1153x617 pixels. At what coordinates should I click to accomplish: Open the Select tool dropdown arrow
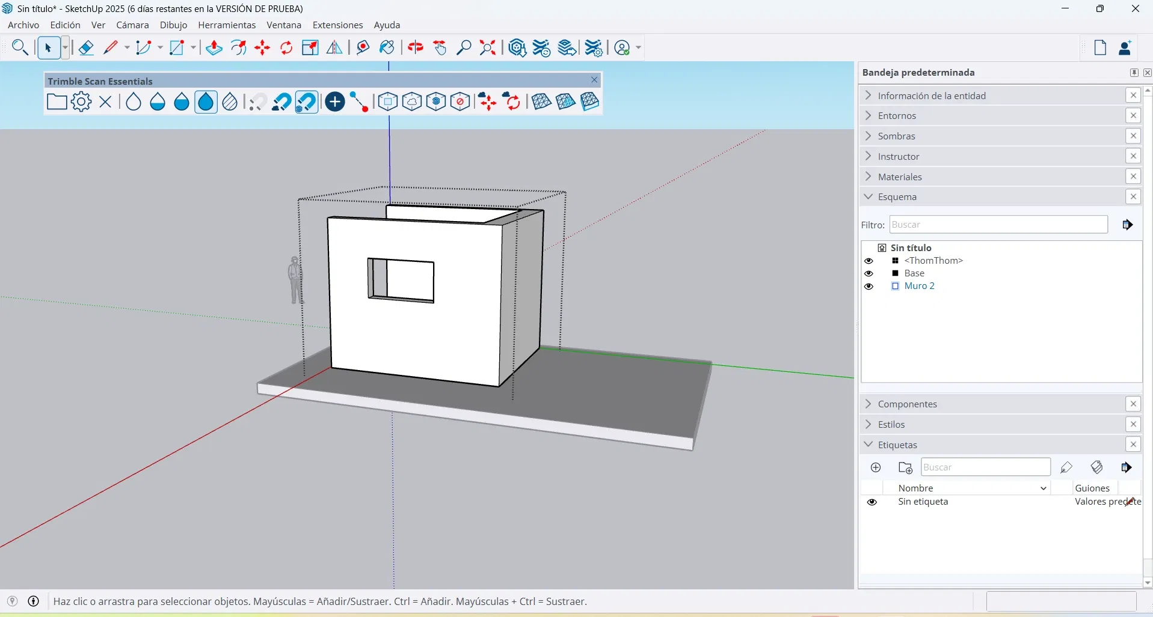coord(65,47)
